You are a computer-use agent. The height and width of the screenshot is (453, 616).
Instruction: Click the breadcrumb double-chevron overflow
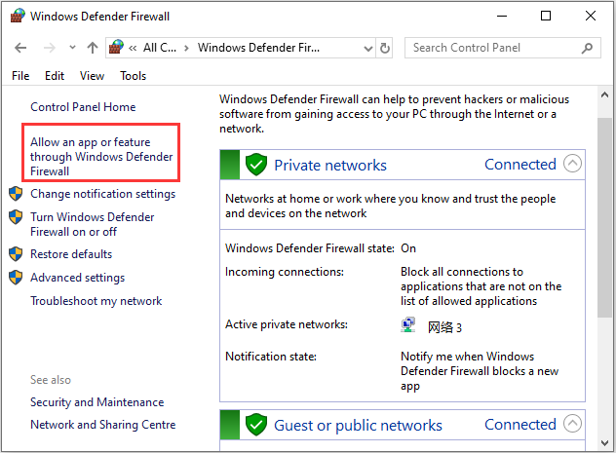(x=133, y=49)
